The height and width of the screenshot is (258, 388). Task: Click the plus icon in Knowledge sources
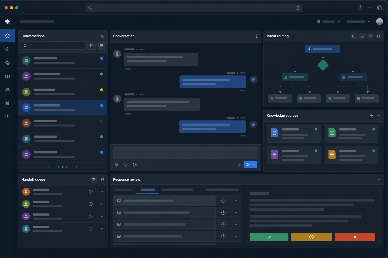pyautogui.click(x=371, y=115)
